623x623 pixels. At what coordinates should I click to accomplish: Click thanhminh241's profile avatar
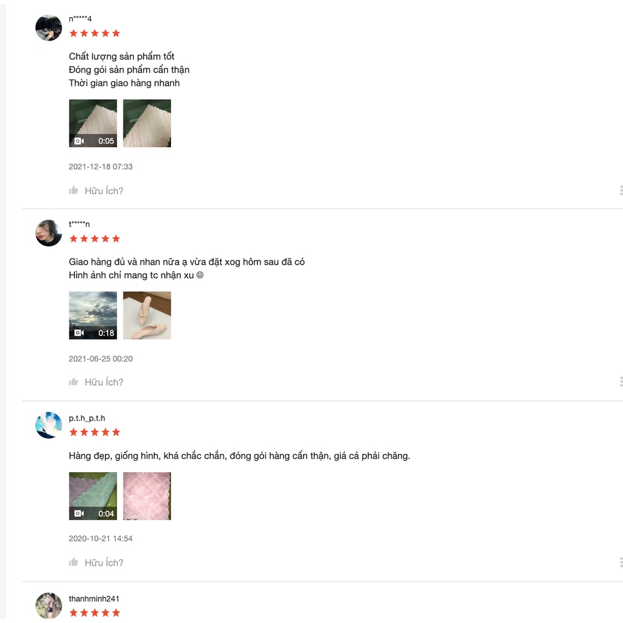coord(49,606)
